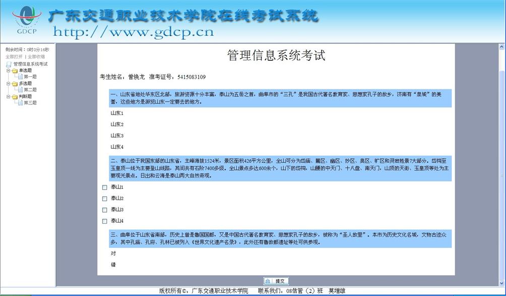Click the root exam document icon in tree
This screenshot has width=506, height=296.
pyautogui.click(x=9, y=64)
